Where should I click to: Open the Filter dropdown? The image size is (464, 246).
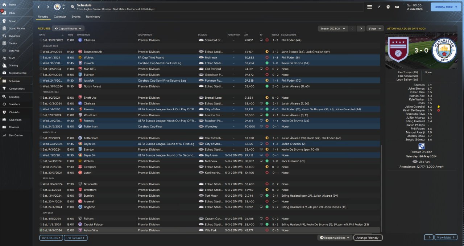[x=375, y=28]
